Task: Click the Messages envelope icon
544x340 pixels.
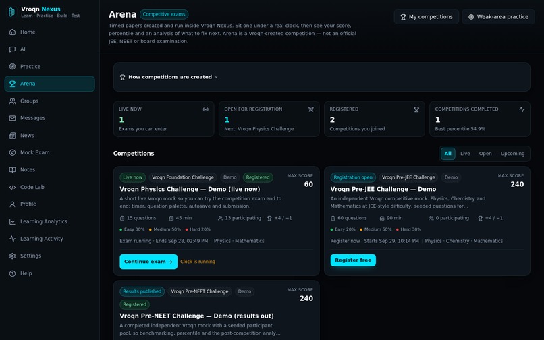Action: tap(13, 118)
